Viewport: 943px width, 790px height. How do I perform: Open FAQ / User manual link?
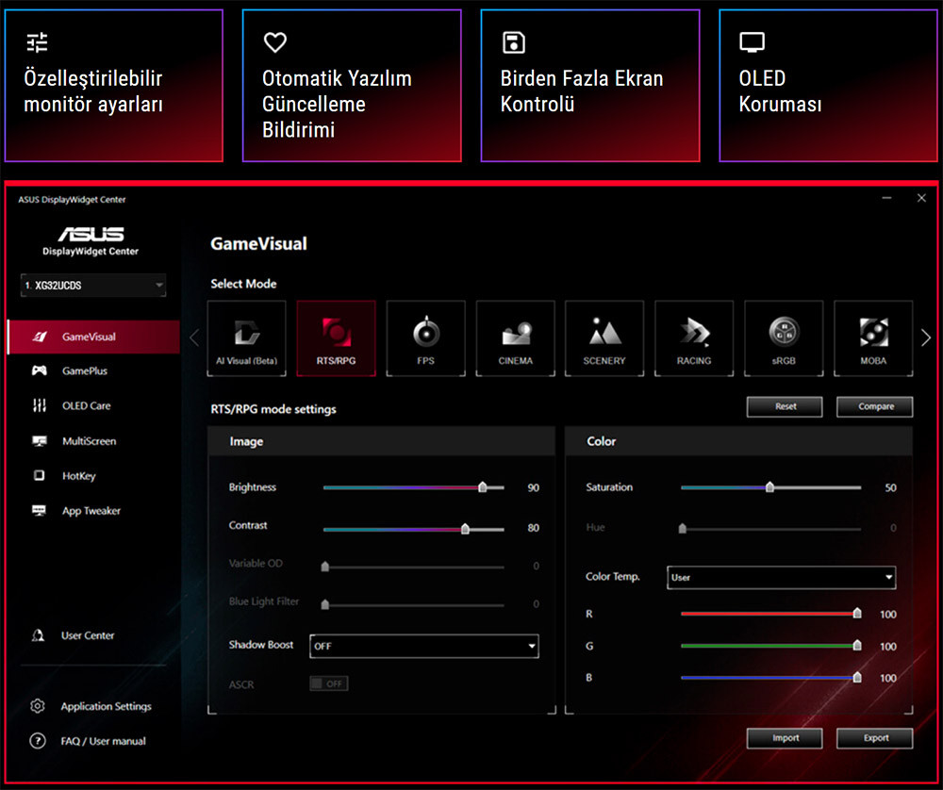103,741
